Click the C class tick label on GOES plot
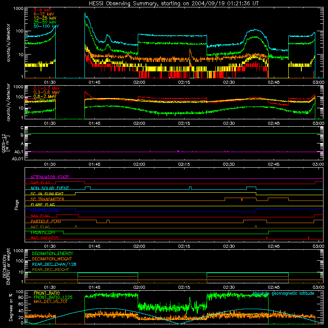 point(22,128)
